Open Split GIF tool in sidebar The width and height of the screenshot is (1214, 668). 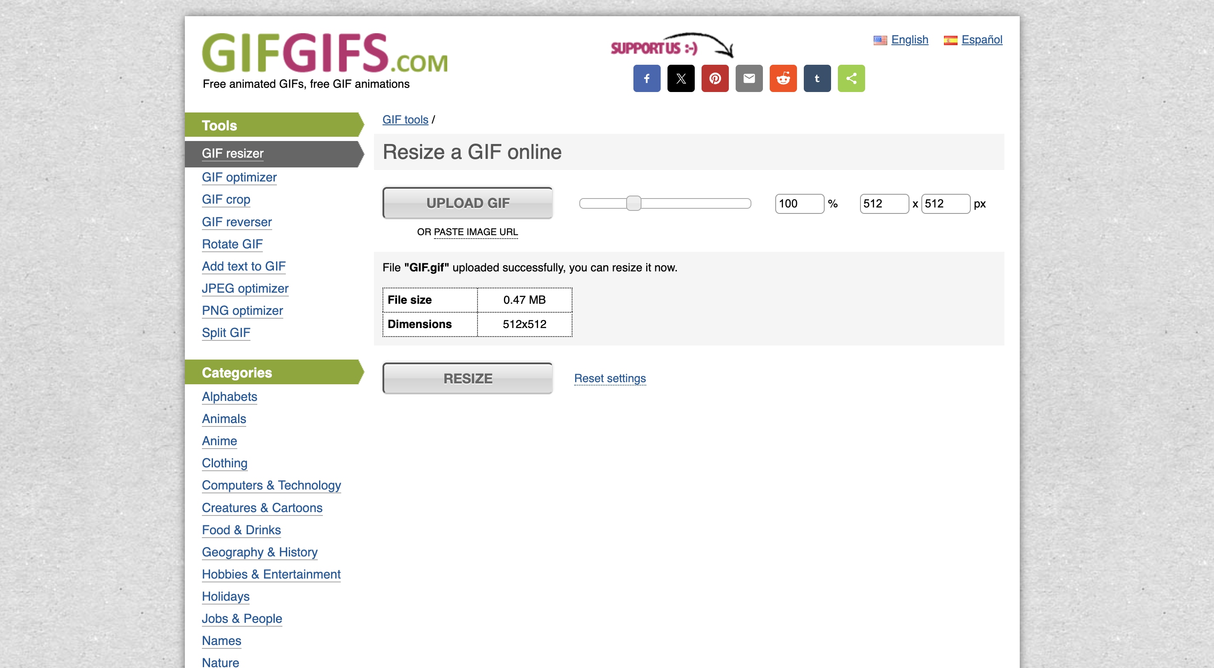(x=226, y=332)
